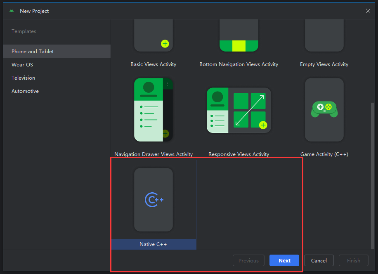Close the New Project dialog
Screen dimensions: 378x274
[x=368, y=11]
